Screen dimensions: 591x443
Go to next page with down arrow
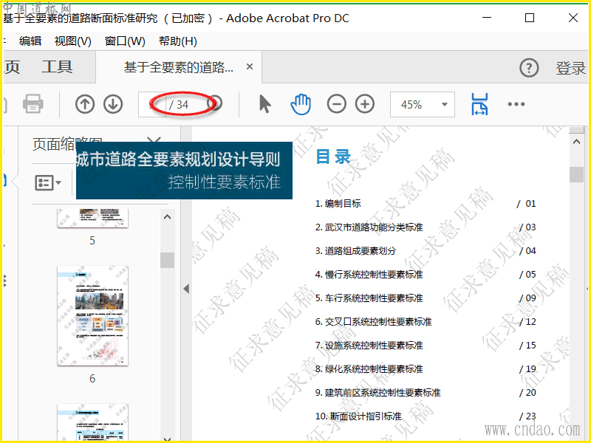(113, 104)
